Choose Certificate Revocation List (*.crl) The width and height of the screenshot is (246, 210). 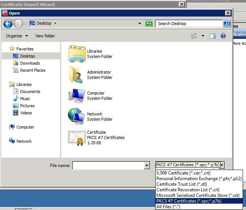pyautogui.click(x=199, y=190)
